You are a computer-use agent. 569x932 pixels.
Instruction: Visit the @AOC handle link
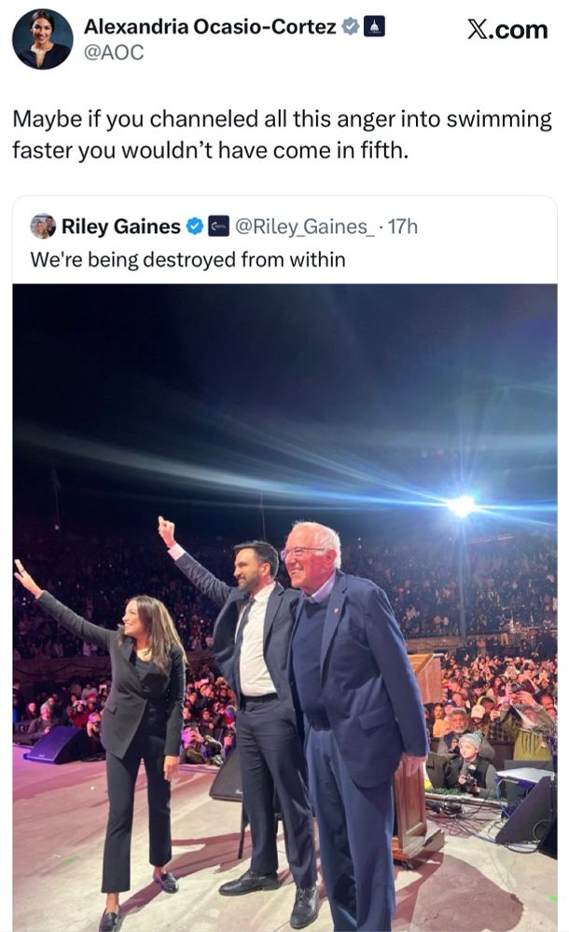pyautogui.click(x=114, y=52)
